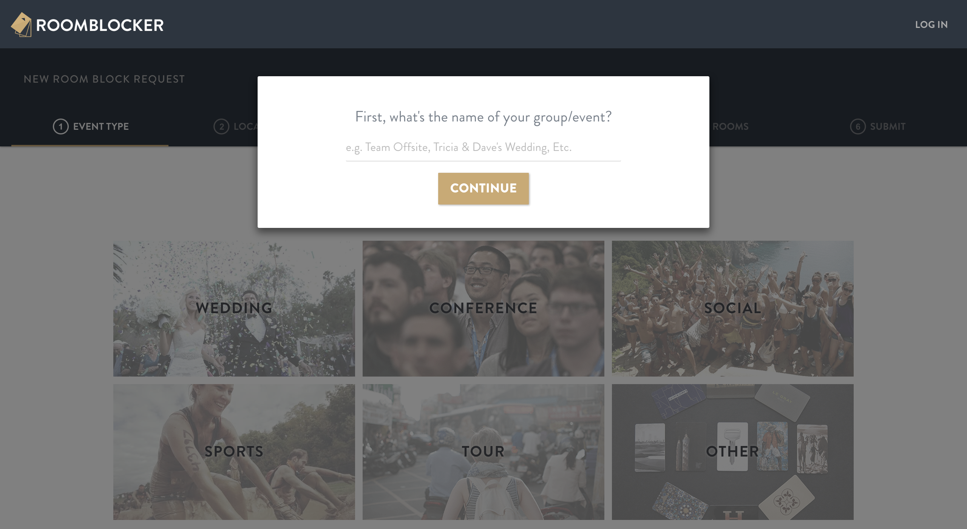Image resolution: width=967 pixels, height=529 pixels.
Task: Pick the SPORTS event type tile
Action: (x=234, y=452)
